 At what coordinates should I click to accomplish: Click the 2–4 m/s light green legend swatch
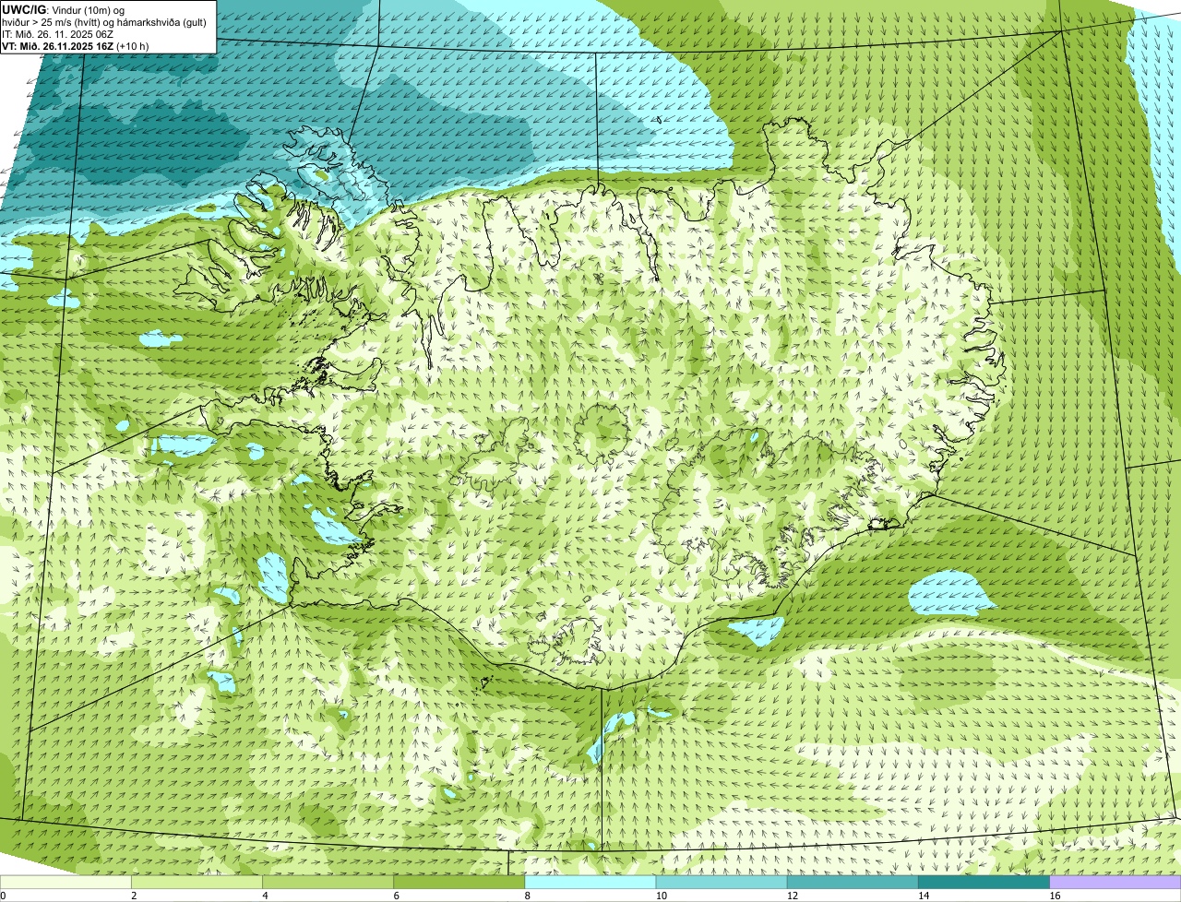[197, 883]
